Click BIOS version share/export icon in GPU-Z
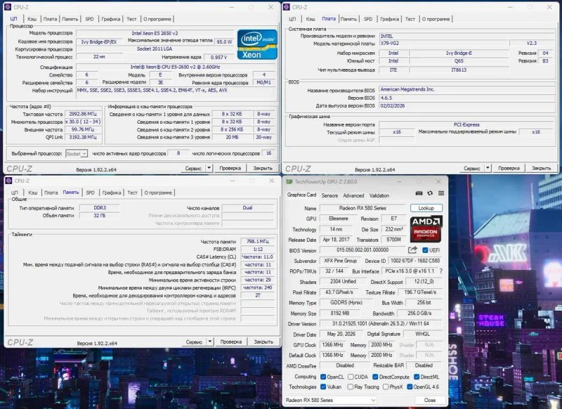 point(412,250)
